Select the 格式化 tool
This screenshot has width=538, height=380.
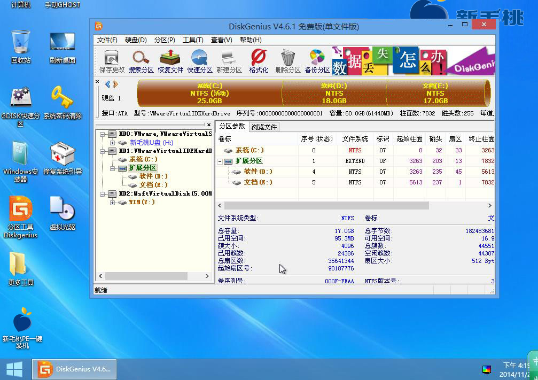(259, 61)
